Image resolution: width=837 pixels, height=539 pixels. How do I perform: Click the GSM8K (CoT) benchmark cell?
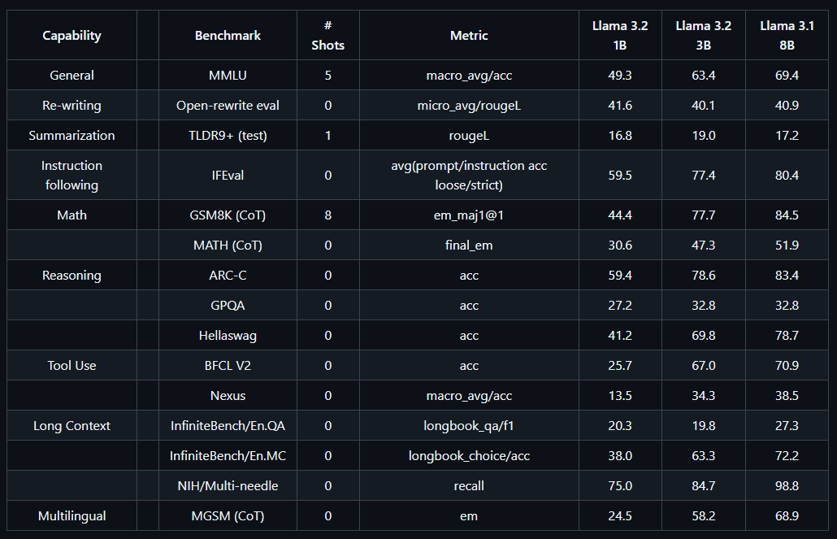point(228,215)
